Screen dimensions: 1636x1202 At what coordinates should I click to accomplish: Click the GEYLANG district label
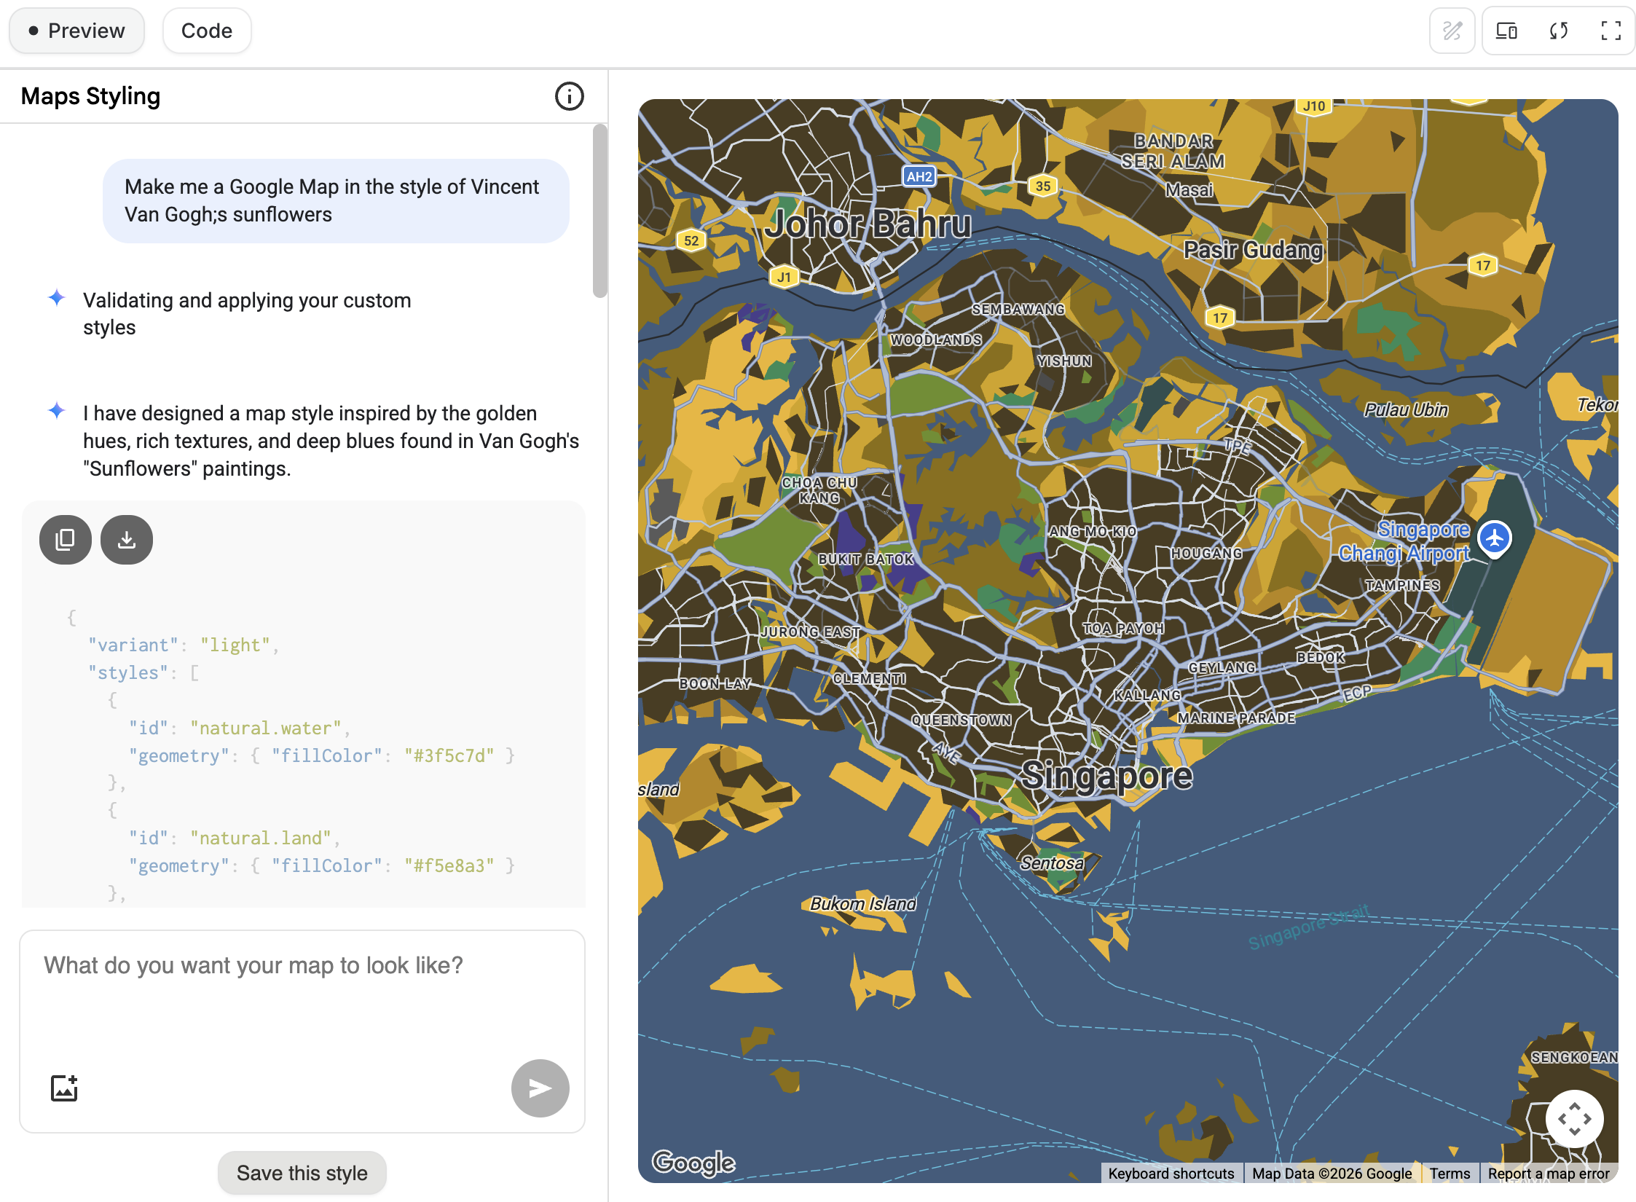[1222, 668]
